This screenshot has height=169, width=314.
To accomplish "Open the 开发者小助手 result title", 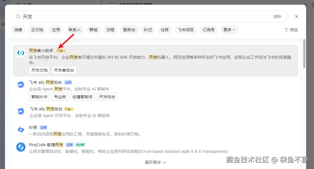I will point(41,51).
